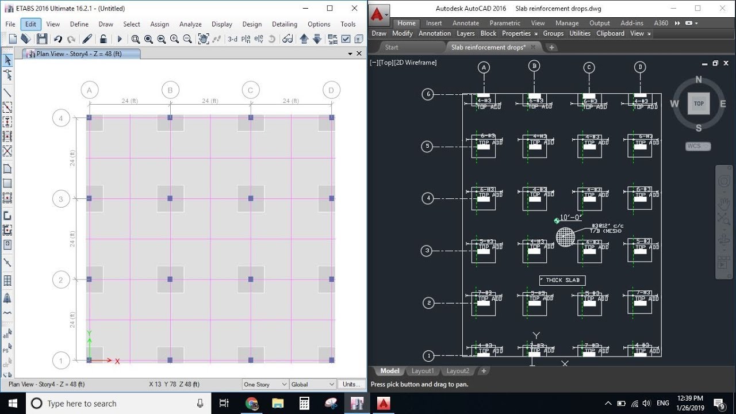Switch to AutoCAD Insert ribbon tab
The image size is (736, 414).
(x=434, y=23)
